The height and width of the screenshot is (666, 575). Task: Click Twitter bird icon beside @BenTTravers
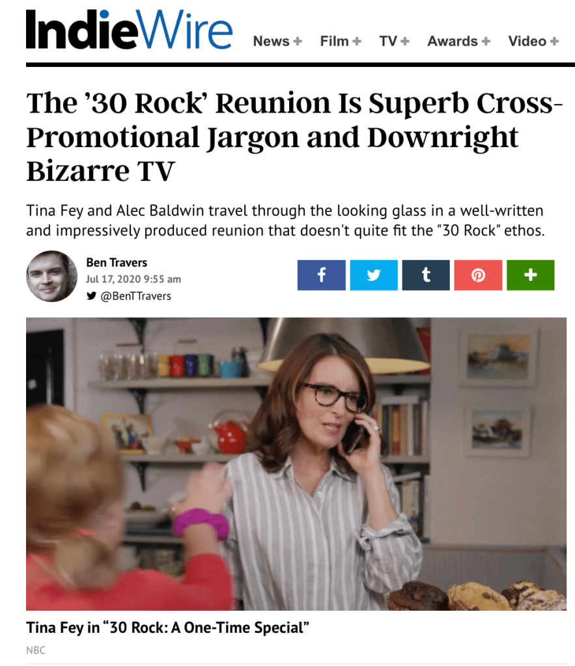pos(91,296)
